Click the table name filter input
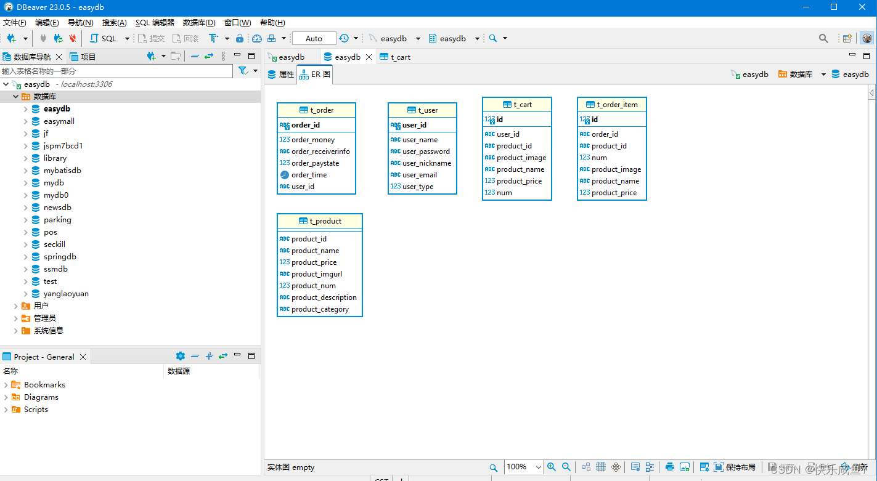Viewport: 877px width, 481px height. click(x=116, y=71)
